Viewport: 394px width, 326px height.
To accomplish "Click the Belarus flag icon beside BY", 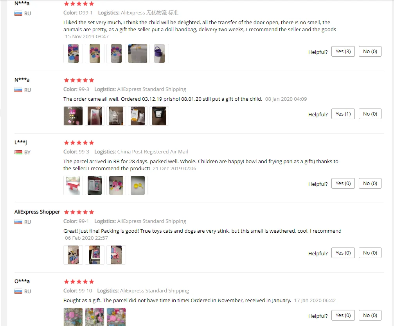I will tap(18, 152).
